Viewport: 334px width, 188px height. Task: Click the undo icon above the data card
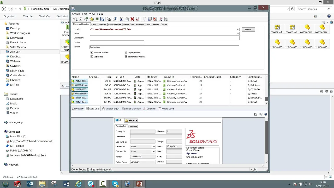coord(261,114)
